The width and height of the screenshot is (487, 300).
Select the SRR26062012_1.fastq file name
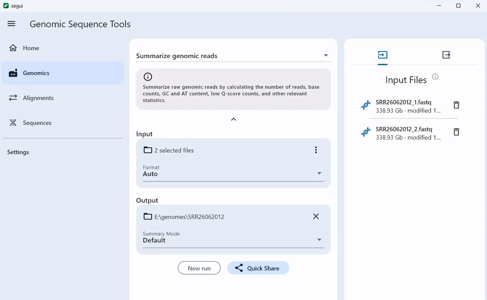(403, 102)
